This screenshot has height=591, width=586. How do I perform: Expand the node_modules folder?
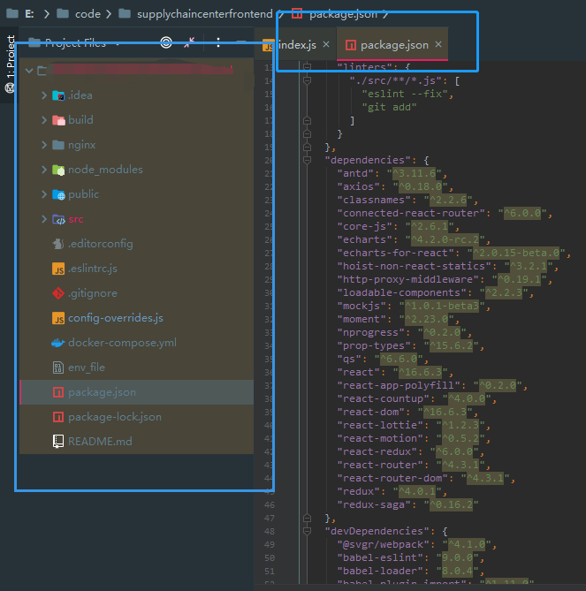[x=44, y=170]
